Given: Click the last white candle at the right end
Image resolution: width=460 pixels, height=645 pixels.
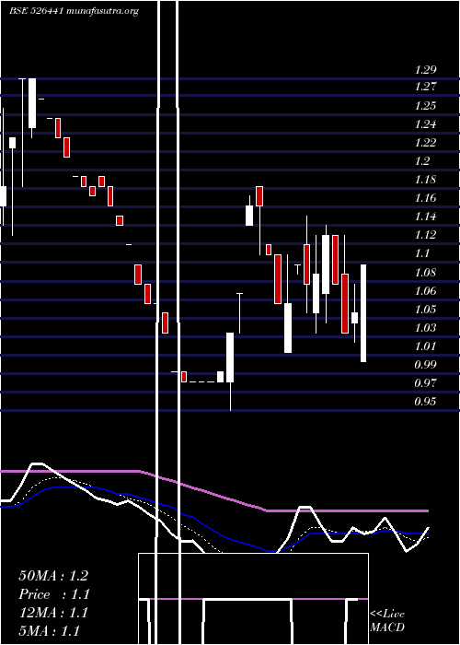Looking at the screenshot, I should 363,313.
